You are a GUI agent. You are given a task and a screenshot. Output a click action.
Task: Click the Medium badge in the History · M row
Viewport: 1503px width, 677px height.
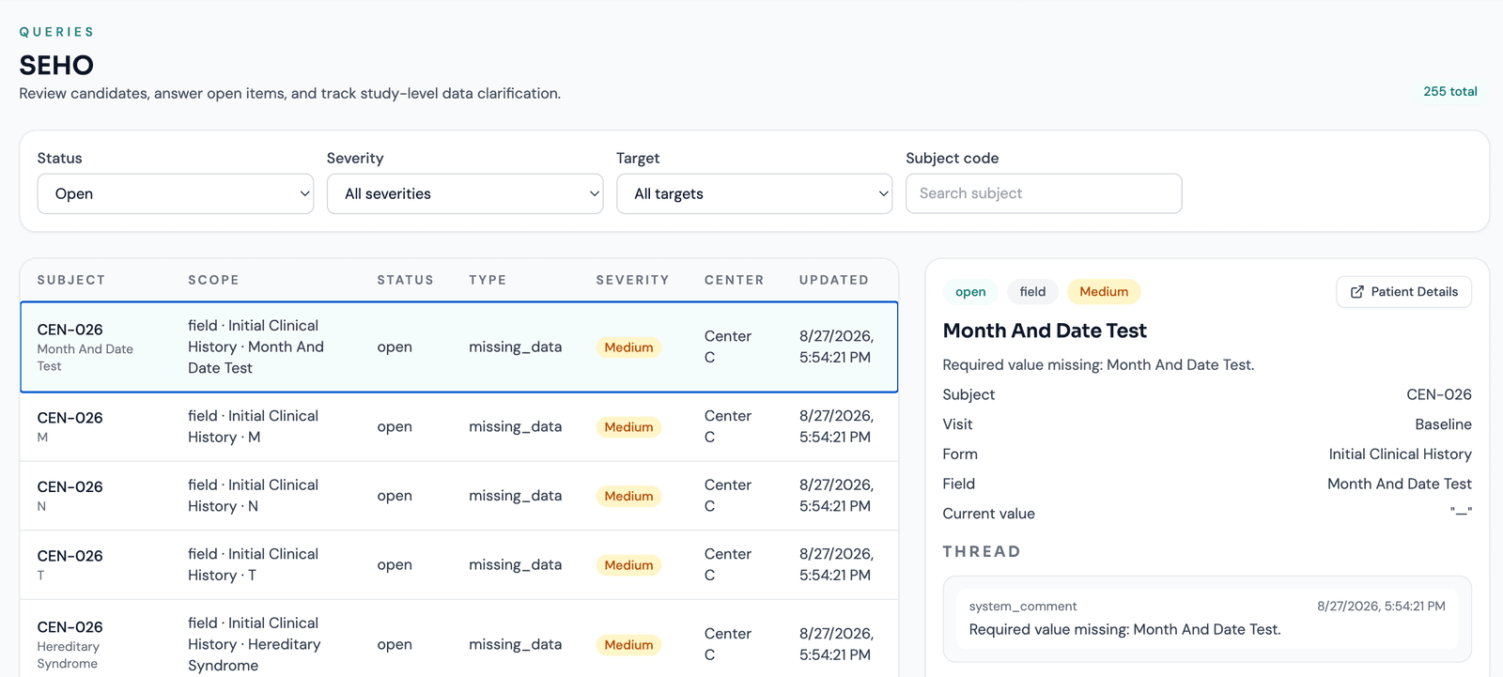(x=628, y=427)
